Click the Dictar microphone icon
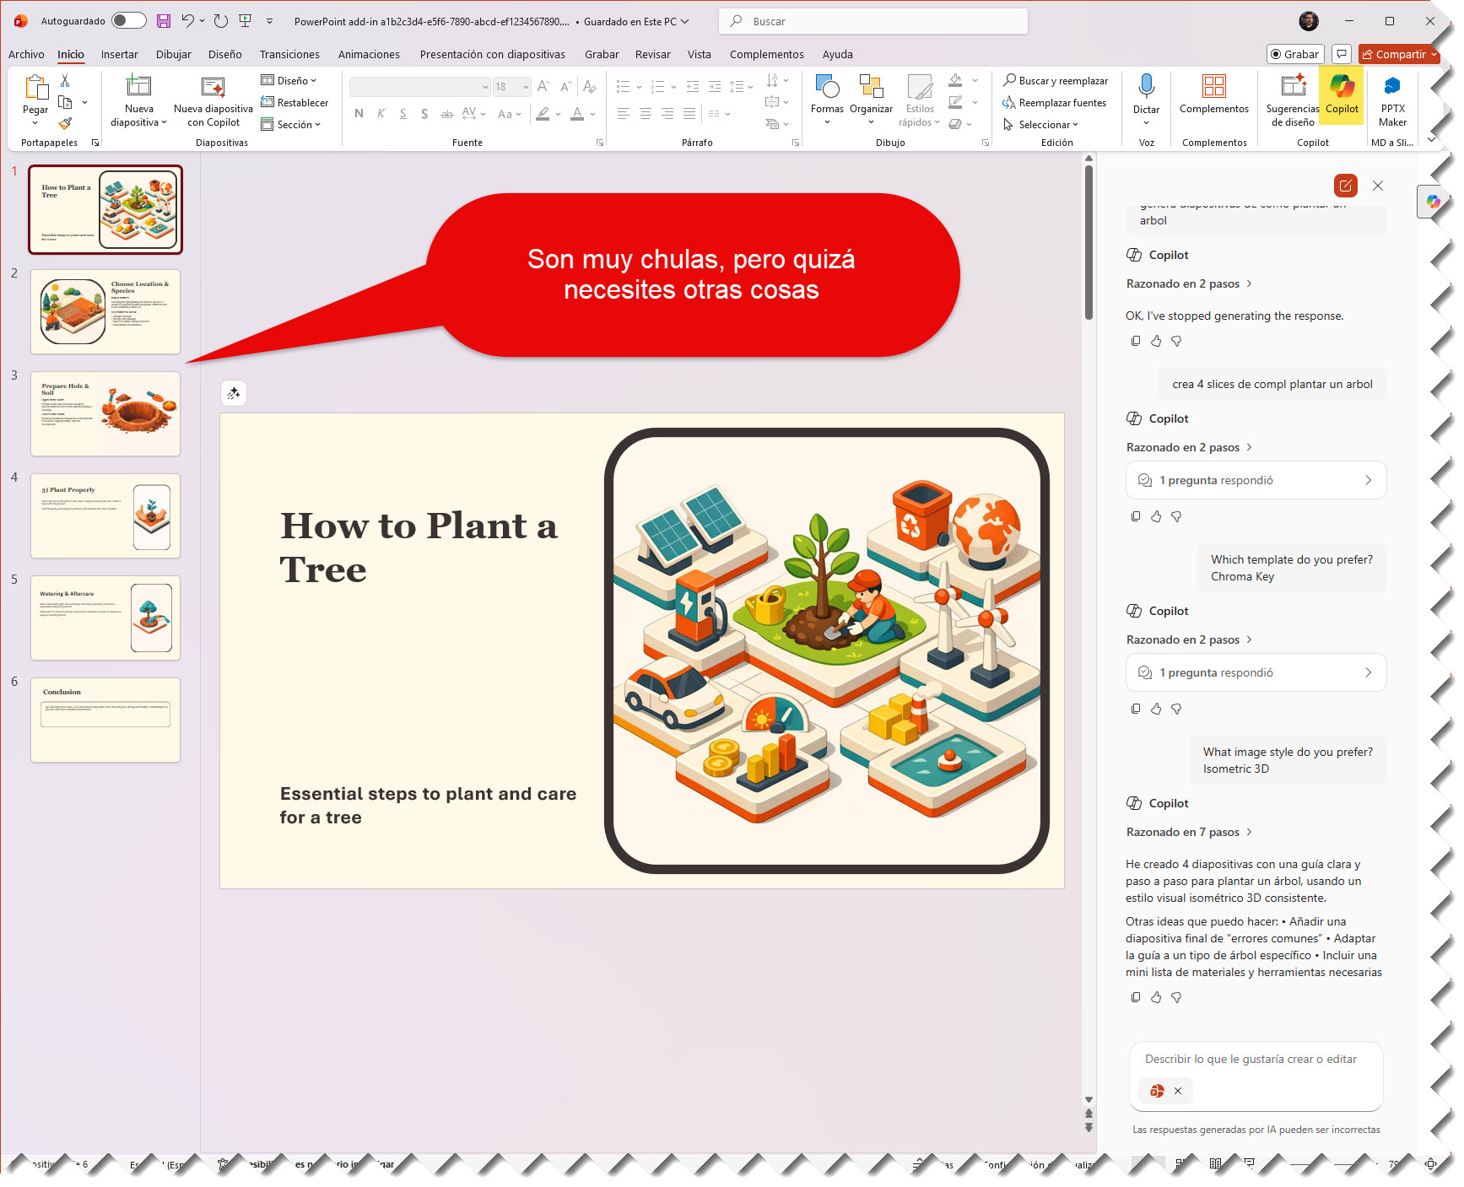This screenshot has height=1187, width=1464. 1145,88
